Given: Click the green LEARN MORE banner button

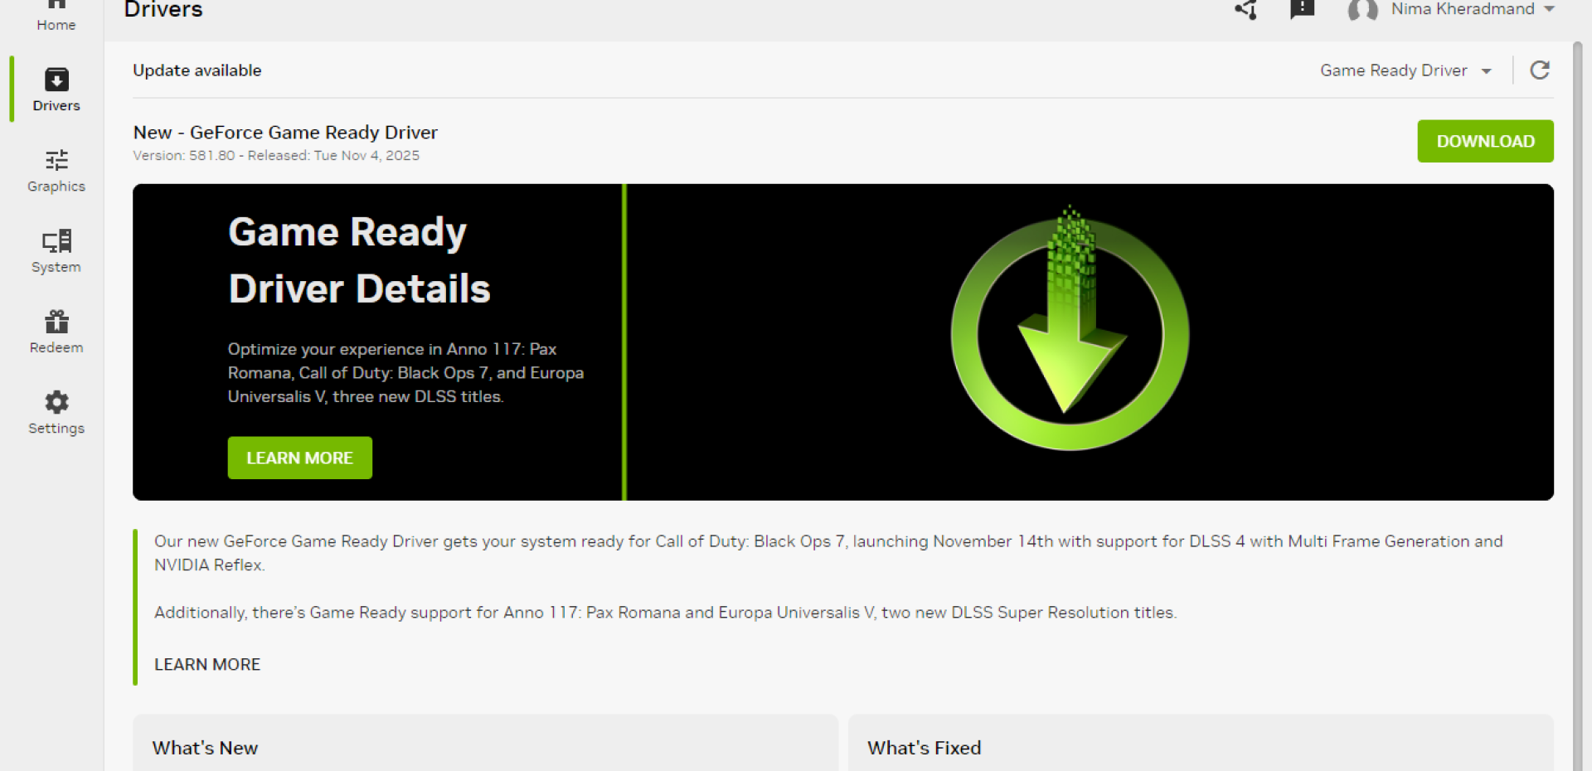Looking at the screenshot, I should pos(299,458).
